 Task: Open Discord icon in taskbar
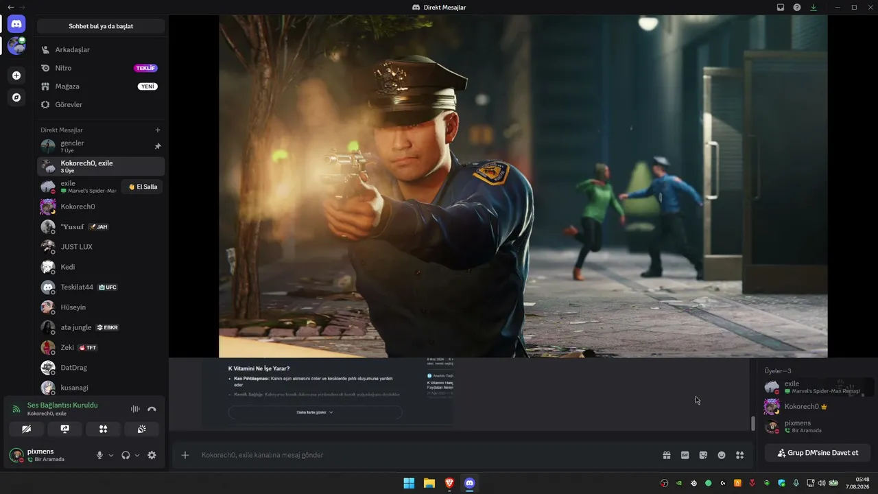pyautogui.click(x=469, y=483)
